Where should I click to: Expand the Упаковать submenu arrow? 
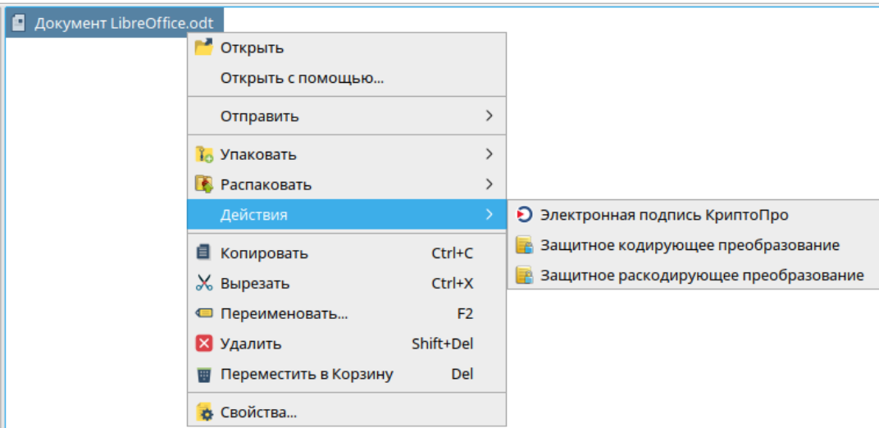click(x=490, y=153)
